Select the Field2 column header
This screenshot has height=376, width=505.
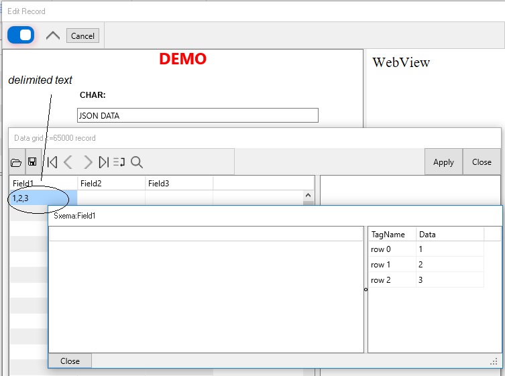pos(111,183)
